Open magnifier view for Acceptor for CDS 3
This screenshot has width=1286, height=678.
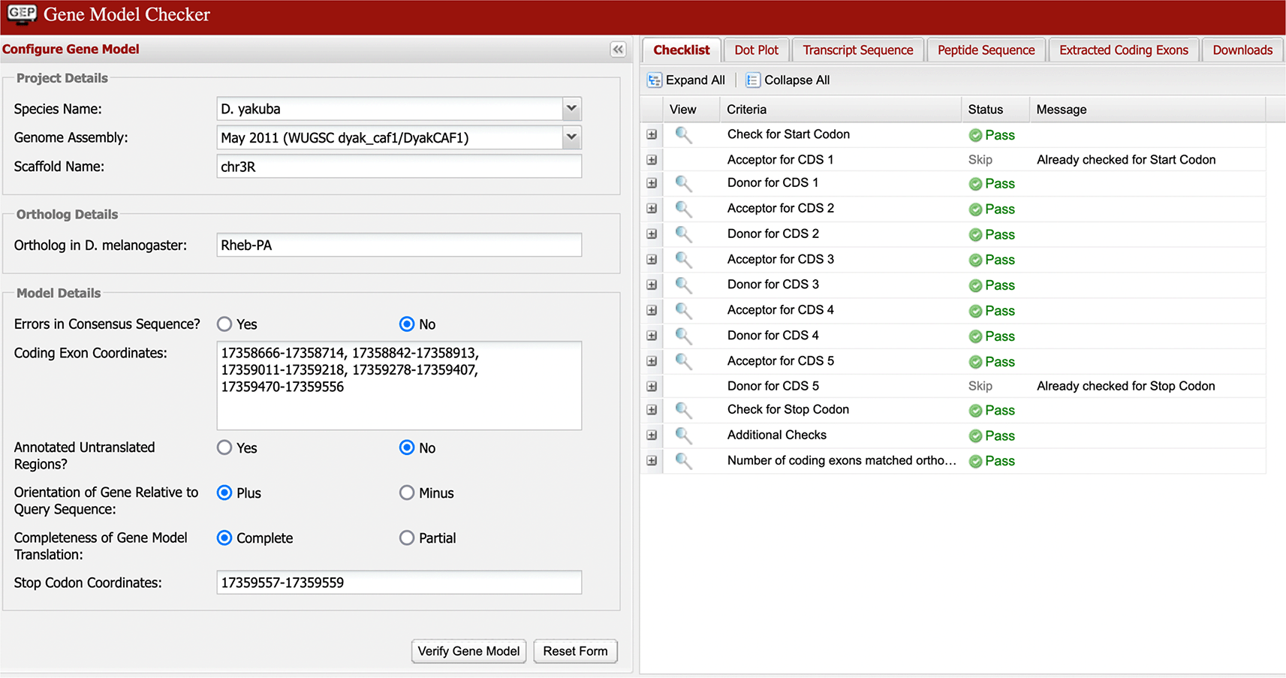[x=682, y=260]
